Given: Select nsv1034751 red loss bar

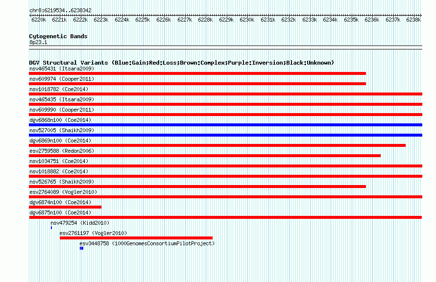Looking at the screenshot, I should point(225,166).
